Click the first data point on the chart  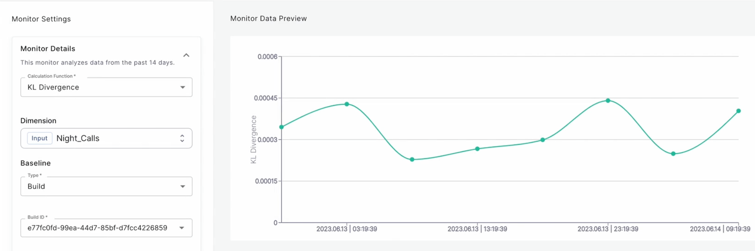click(x=281, y=127)
